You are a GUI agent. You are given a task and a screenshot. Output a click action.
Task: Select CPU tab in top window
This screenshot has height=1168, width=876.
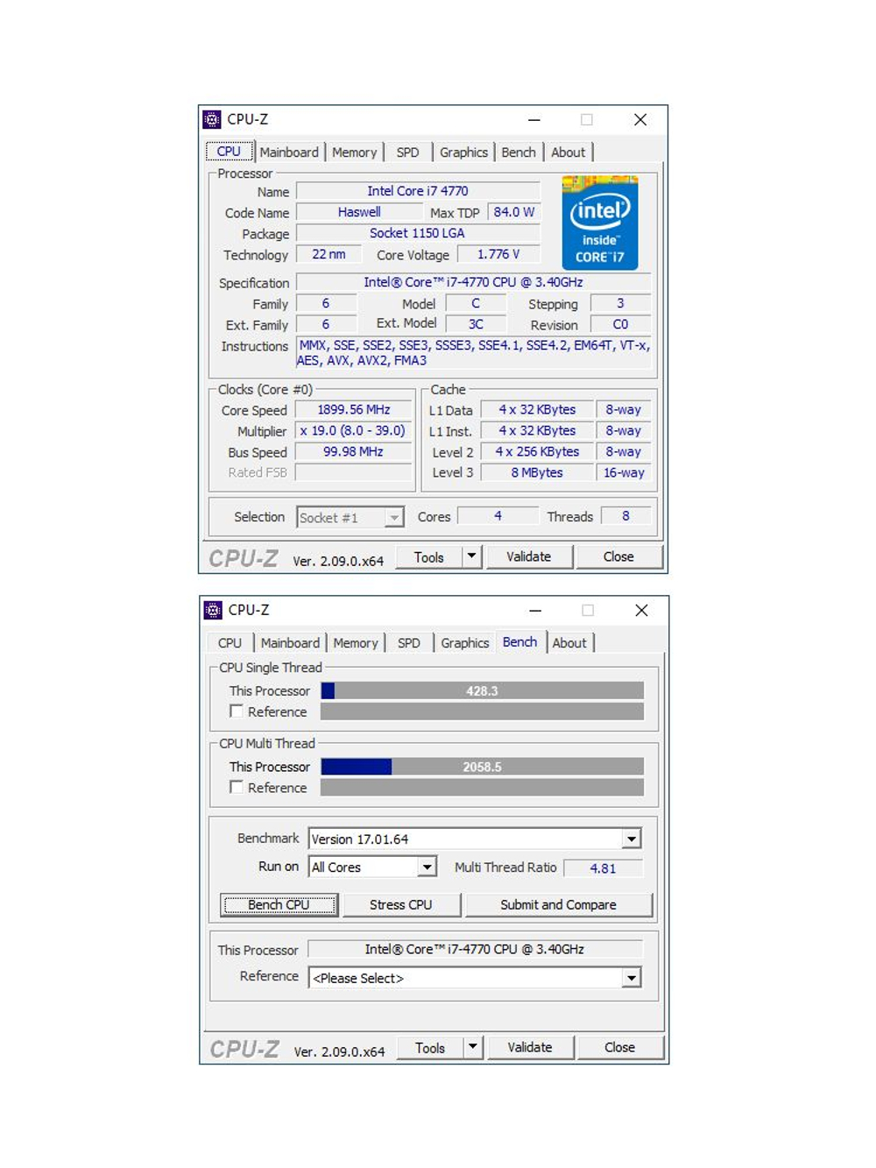point(230,152)
